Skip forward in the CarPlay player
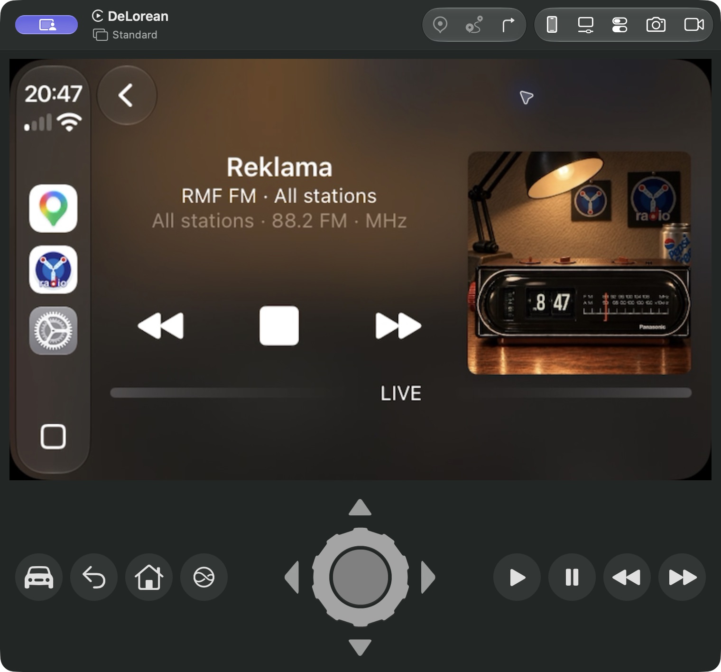 398,326
